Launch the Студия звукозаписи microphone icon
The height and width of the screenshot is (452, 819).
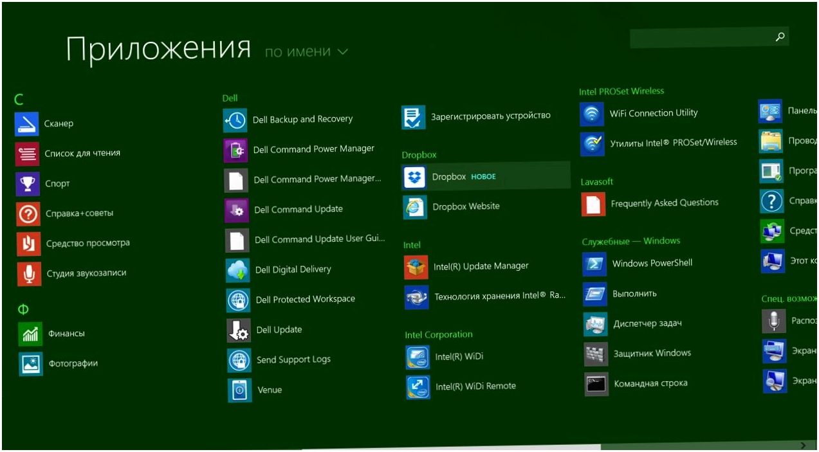point(29,273)
